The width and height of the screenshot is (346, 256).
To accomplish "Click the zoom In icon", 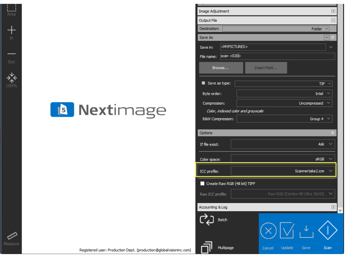I will click(11, 31).
